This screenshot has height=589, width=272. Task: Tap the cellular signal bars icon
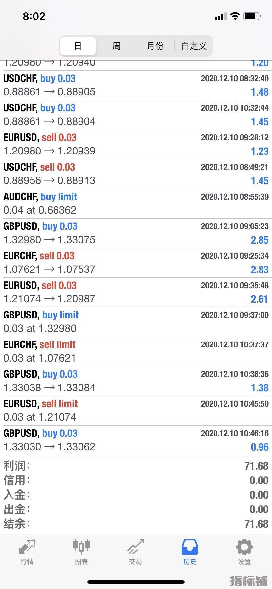(x=220, y=16)
